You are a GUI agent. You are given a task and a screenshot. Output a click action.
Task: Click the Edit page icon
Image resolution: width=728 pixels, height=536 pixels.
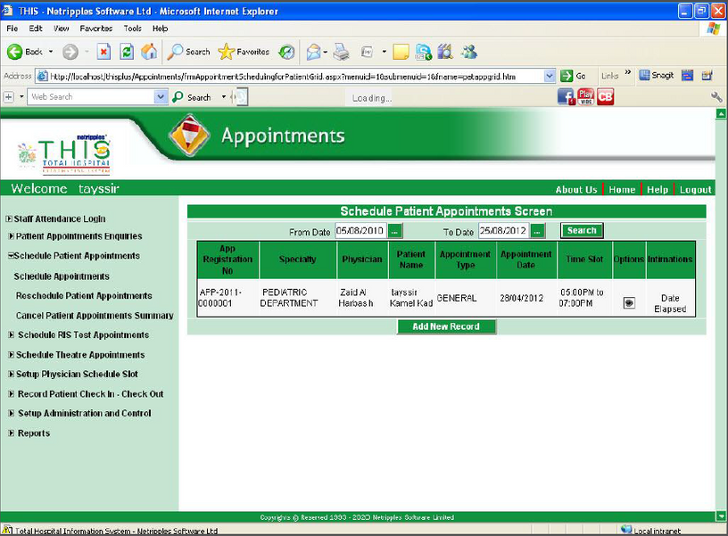367,52
